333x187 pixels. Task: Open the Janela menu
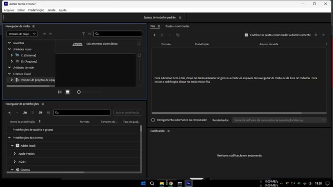(51, 10)
